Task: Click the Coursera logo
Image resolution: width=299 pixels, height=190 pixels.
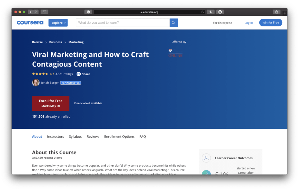Action: click(x=30, y=23)
